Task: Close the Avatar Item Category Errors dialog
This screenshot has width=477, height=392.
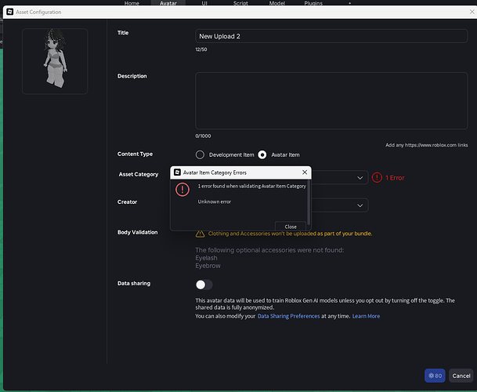Action: tap(305, 172)
